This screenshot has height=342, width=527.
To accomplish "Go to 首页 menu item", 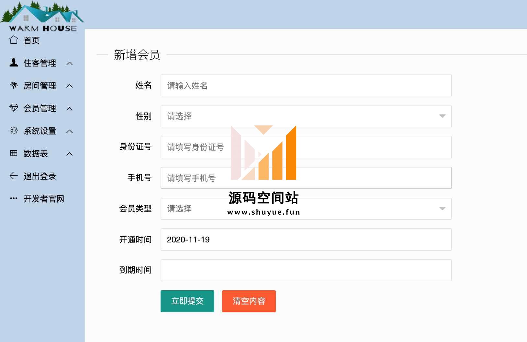I will click(32, 40).
